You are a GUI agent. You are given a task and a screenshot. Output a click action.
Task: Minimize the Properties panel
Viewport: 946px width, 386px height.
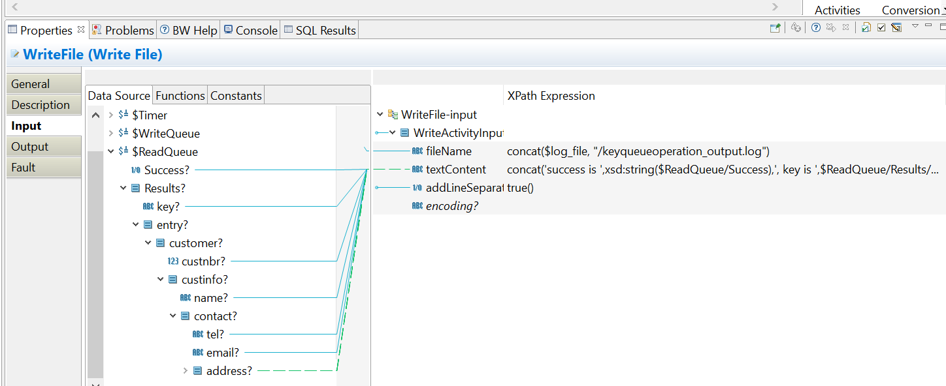[928, 26]
